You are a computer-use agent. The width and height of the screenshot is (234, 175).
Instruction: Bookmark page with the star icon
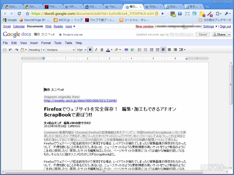point(27,14)
